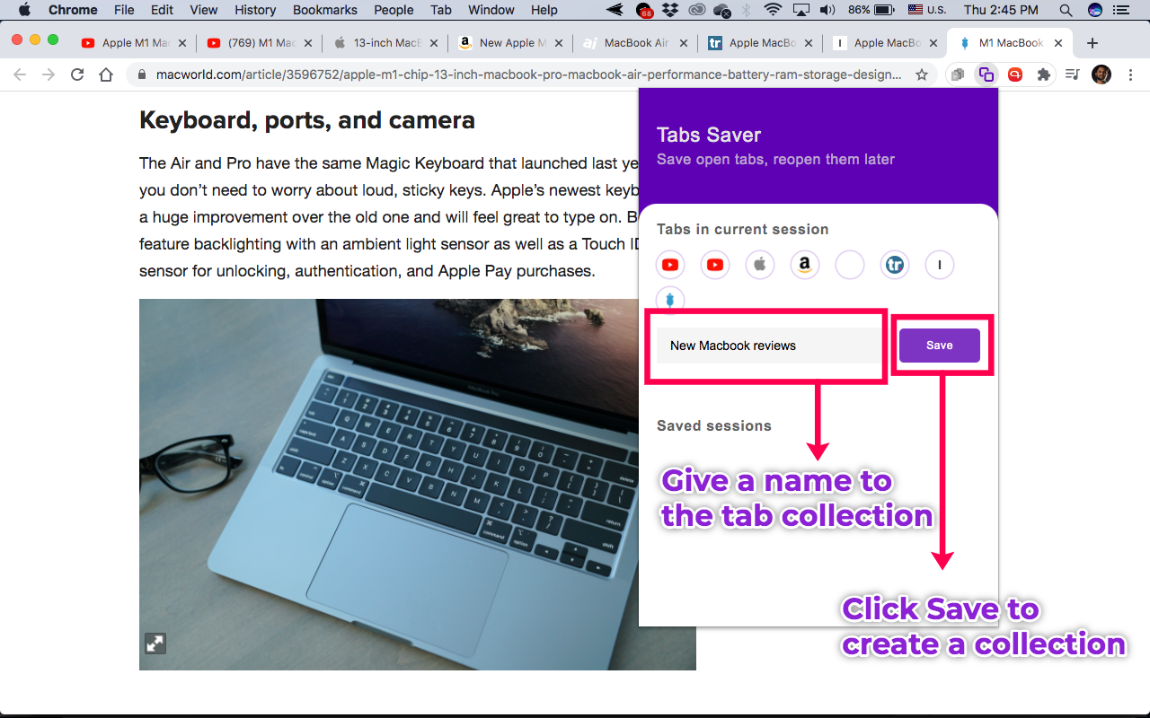This screenshot has width=1150, height=718.
Task: Click the Wi-Fi menu bar icon
Action: tap(773, 10)
